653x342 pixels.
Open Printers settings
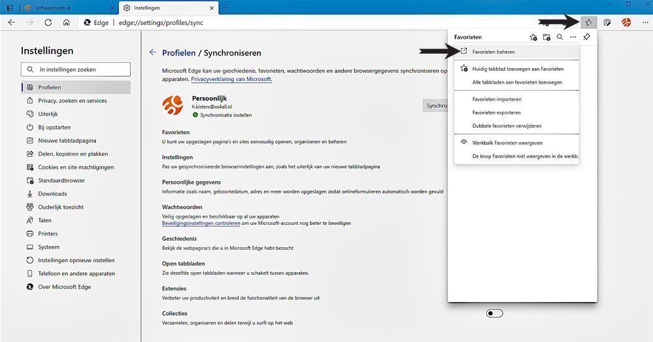(76, 233)
